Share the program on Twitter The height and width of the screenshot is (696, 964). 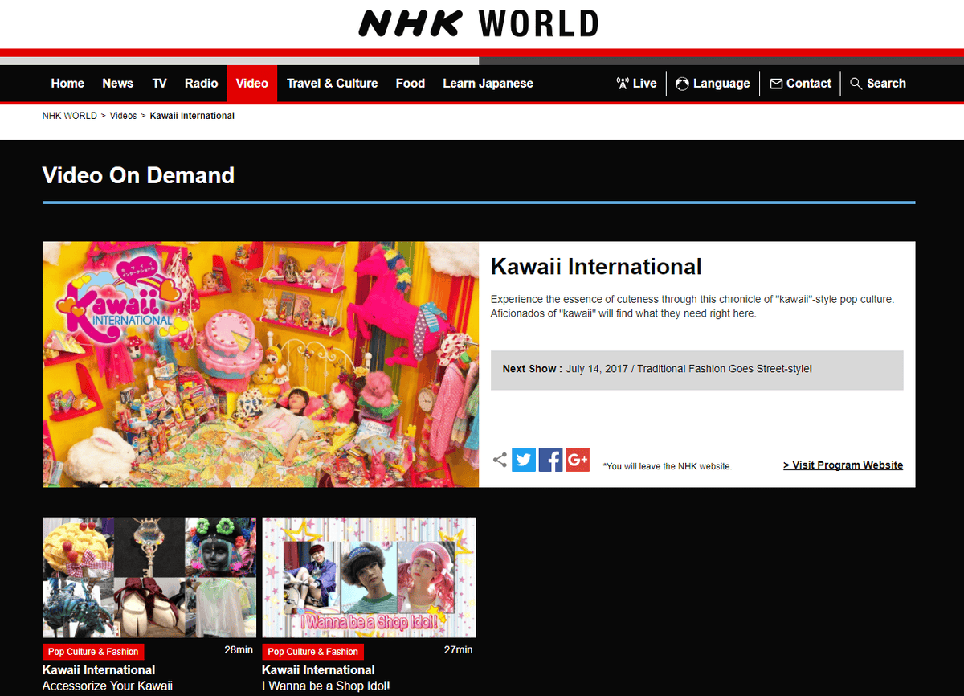[524, 460]
